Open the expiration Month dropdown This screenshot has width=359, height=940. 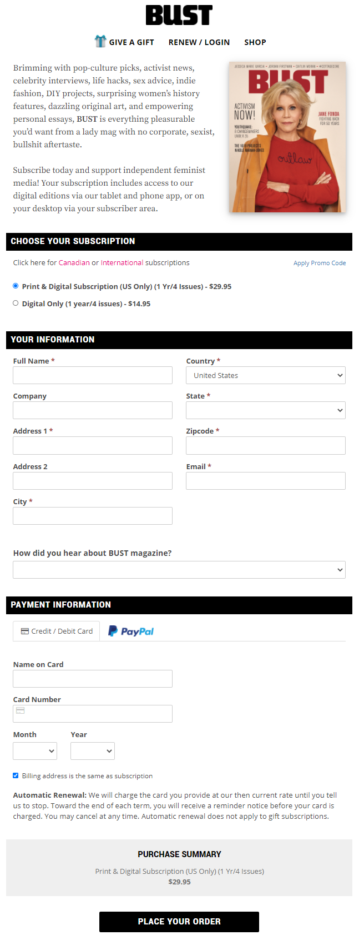pos(34,751)
